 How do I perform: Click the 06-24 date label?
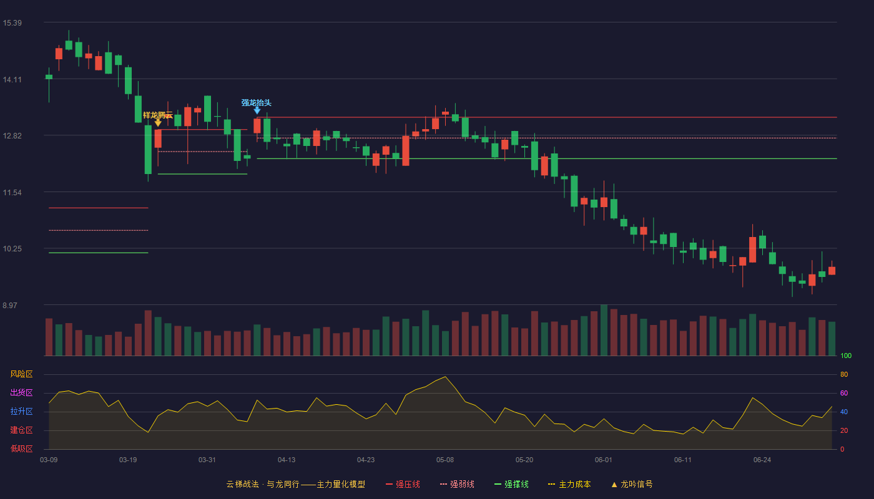point(762,460)
